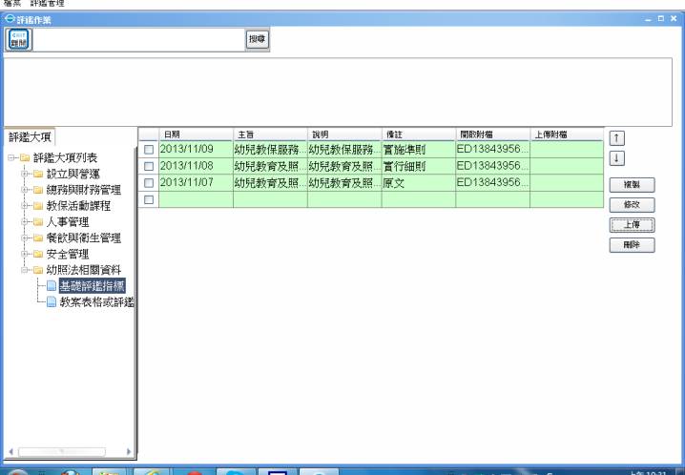685x475 pixels.
Task: Click the move down arrow button
Action: coord(616,157)
